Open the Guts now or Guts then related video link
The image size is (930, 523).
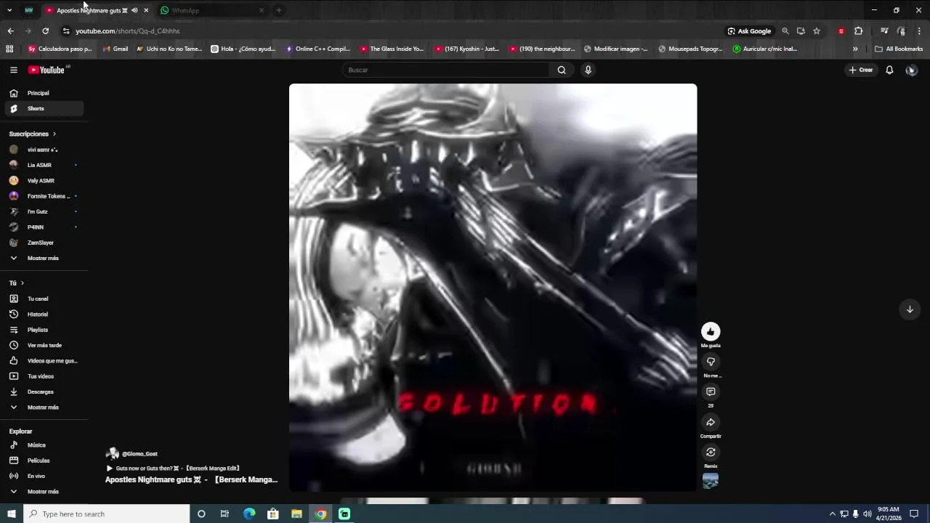173,469
